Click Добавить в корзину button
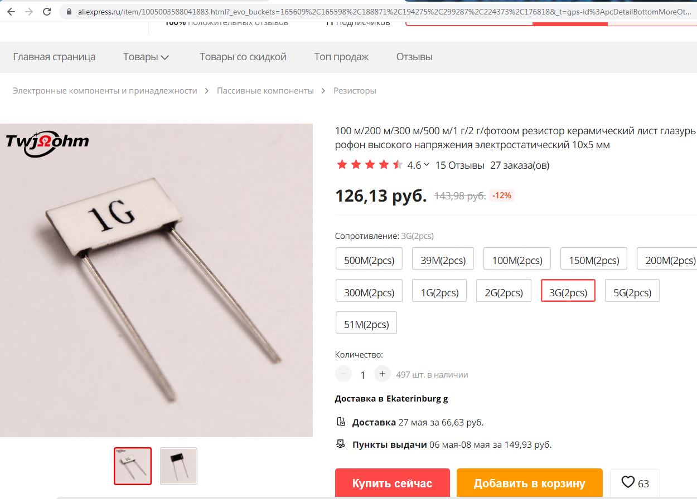Image resolution: width=697 pixels, height=499 pixels. click(x=530, y=483)
